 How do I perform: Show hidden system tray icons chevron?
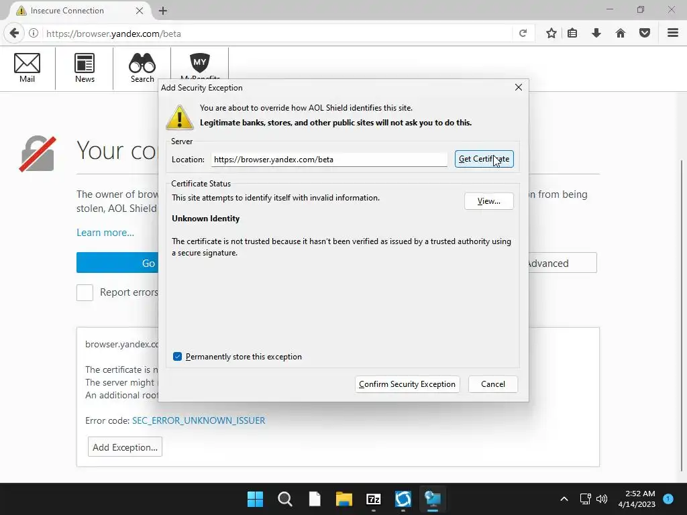(564, 499)
